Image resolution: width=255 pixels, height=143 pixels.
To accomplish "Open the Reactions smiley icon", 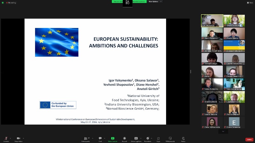I will 148,138.
